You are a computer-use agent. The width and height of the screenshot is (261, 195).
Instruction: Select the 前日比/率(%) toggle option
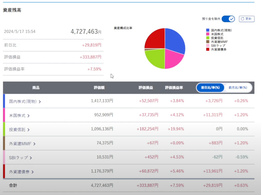click(210, 88)
